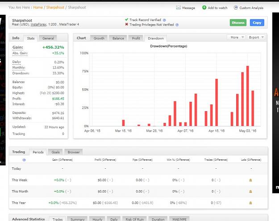The height and width of the screenshot is (221, 279).
Task: Click the Message link text
Action: (189, 8)
